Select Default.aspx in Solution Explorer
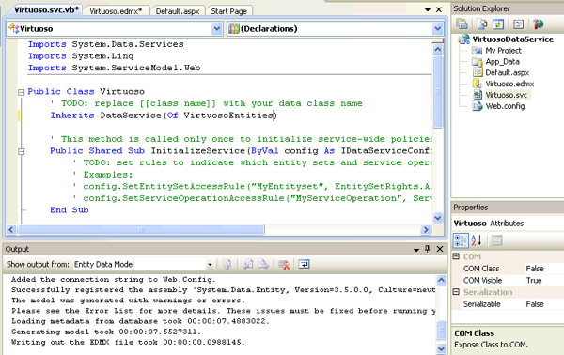Viewport: 564px width, 355px height. coord(508,72)
